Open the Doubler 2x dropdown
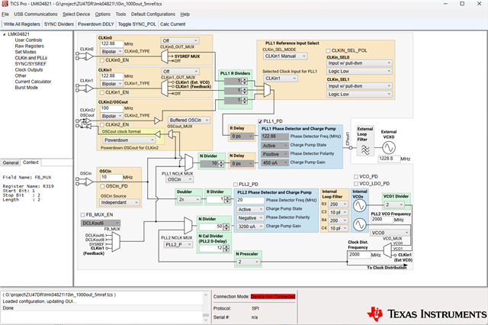The width and height of the screenshot is (488, 325). tap(189, 200)
